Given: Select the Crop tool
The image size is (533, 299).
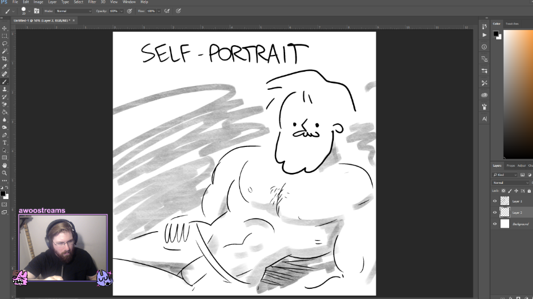Looking at the screenshot, I should click(5, 59).
